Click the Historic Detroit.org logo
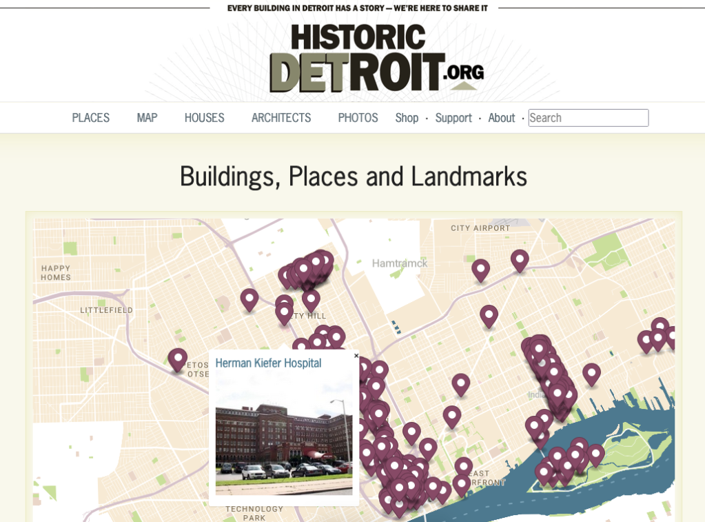Image resolution: width=705 pixels, height=522 pixels. click(376, 59)
